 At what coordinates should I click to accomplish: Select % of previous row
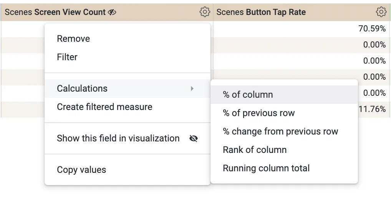click(x=258, y=113)
